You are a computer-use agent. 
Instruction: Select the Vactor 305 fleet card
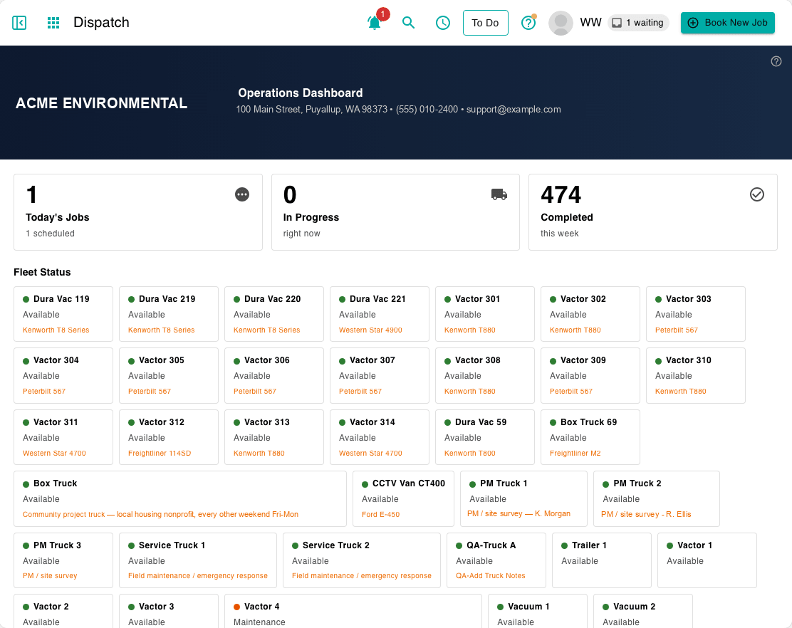(x=169, y=375)
